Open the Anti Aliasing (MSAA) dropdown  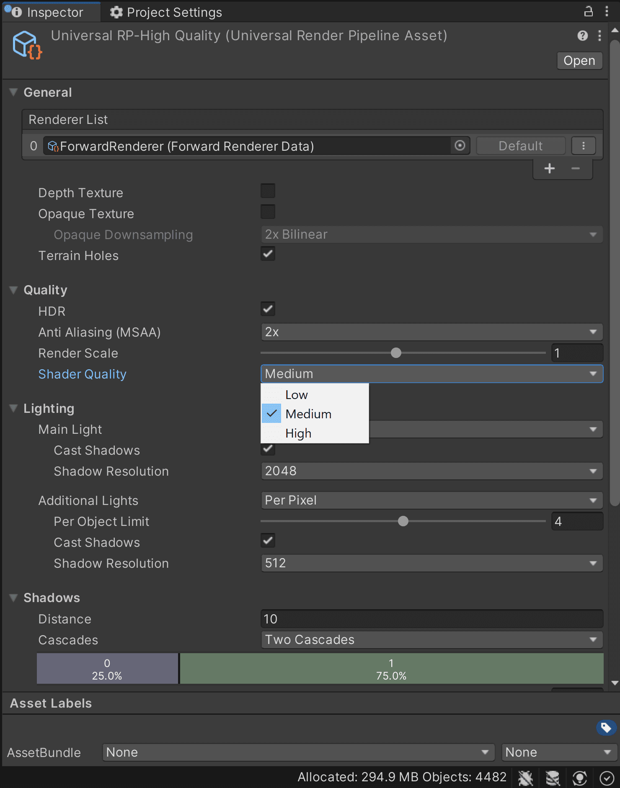(x=432, y=332)
